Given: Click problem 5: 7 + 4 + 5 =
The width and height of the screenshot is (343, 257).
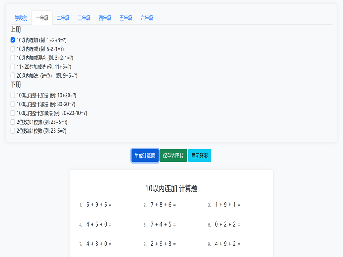Looking at the screenshot, I should pos(163,224).
